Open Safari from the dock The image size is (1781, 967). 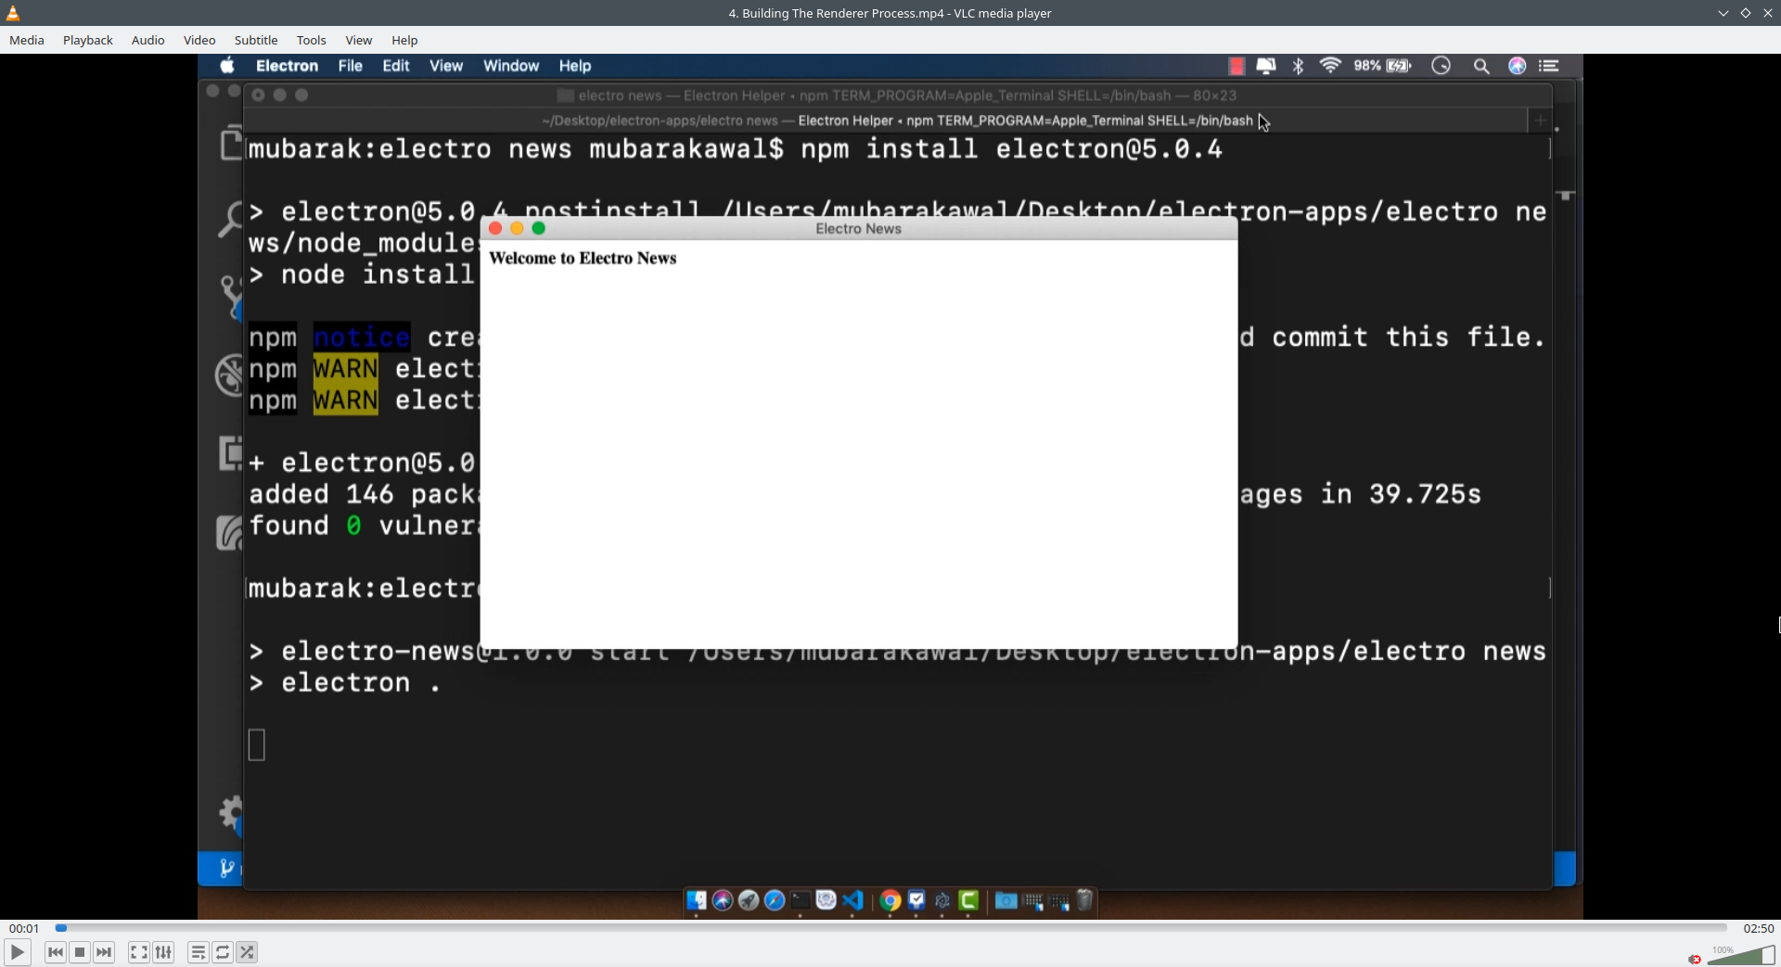775,900
